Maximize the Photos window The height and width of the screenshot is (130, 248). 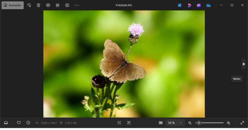[x=232, y=5]
